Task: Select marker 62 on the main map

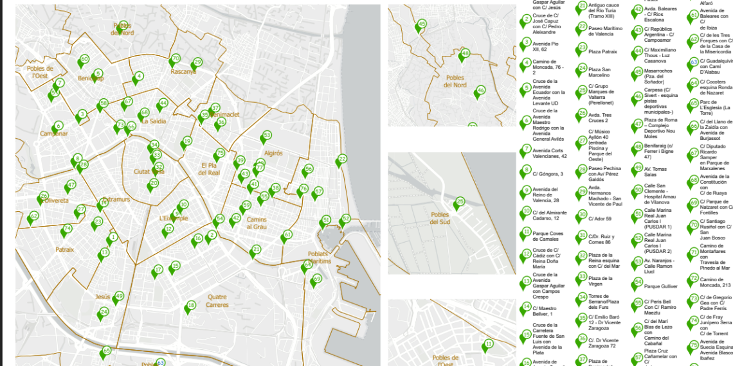Action: [x=32, y=218]
